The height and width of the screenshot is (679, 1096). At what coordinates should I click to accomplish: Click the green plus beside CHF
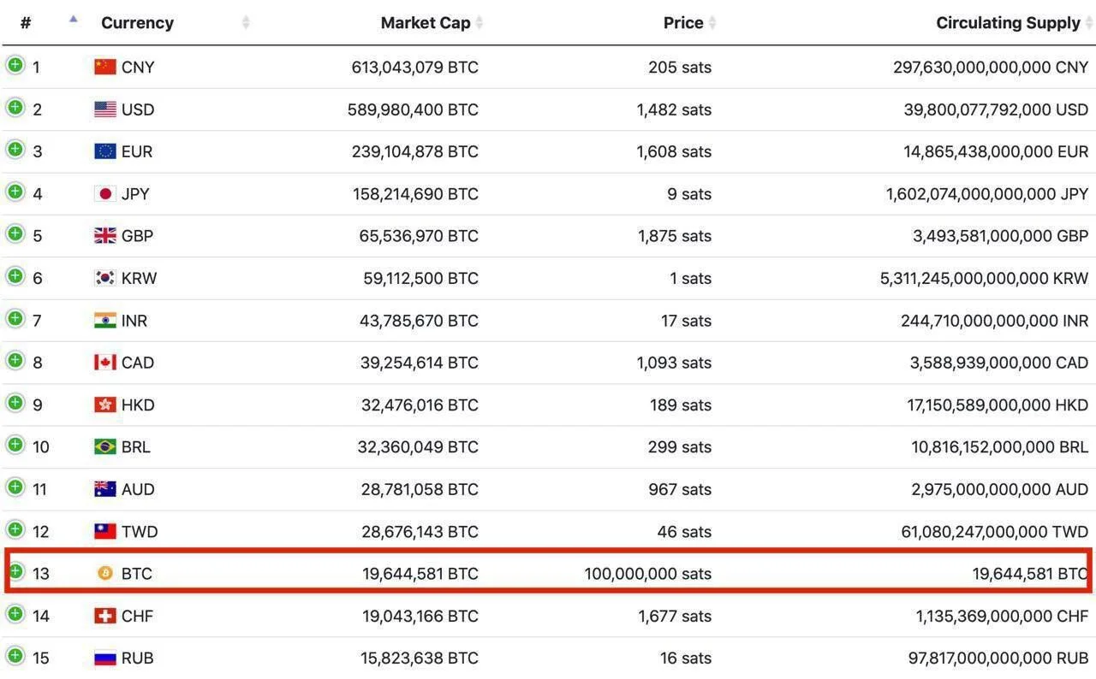tap(15, 613)
